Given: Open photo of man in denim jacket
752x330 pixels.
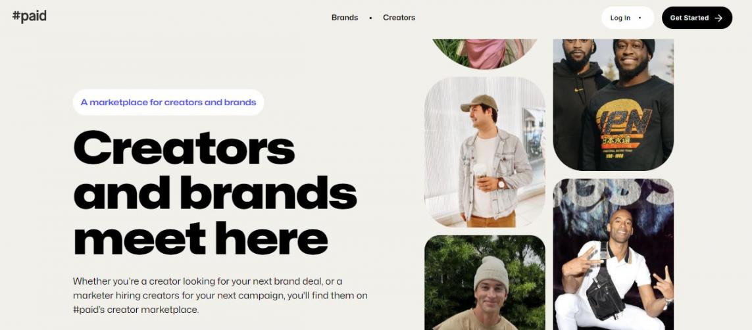Looking at the screenshot, I should (x=485, y=152).
